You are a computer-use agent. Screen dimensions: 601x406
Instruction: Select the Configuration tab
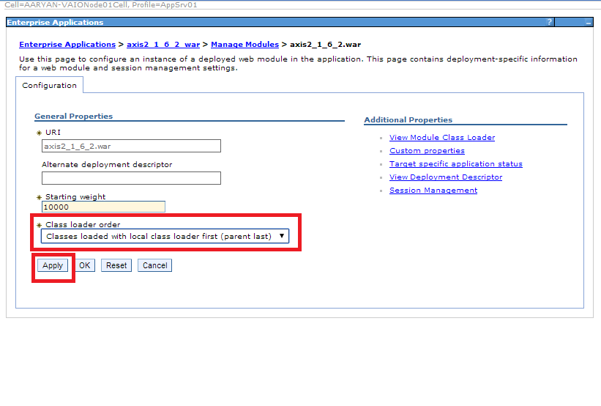(50, 85)
